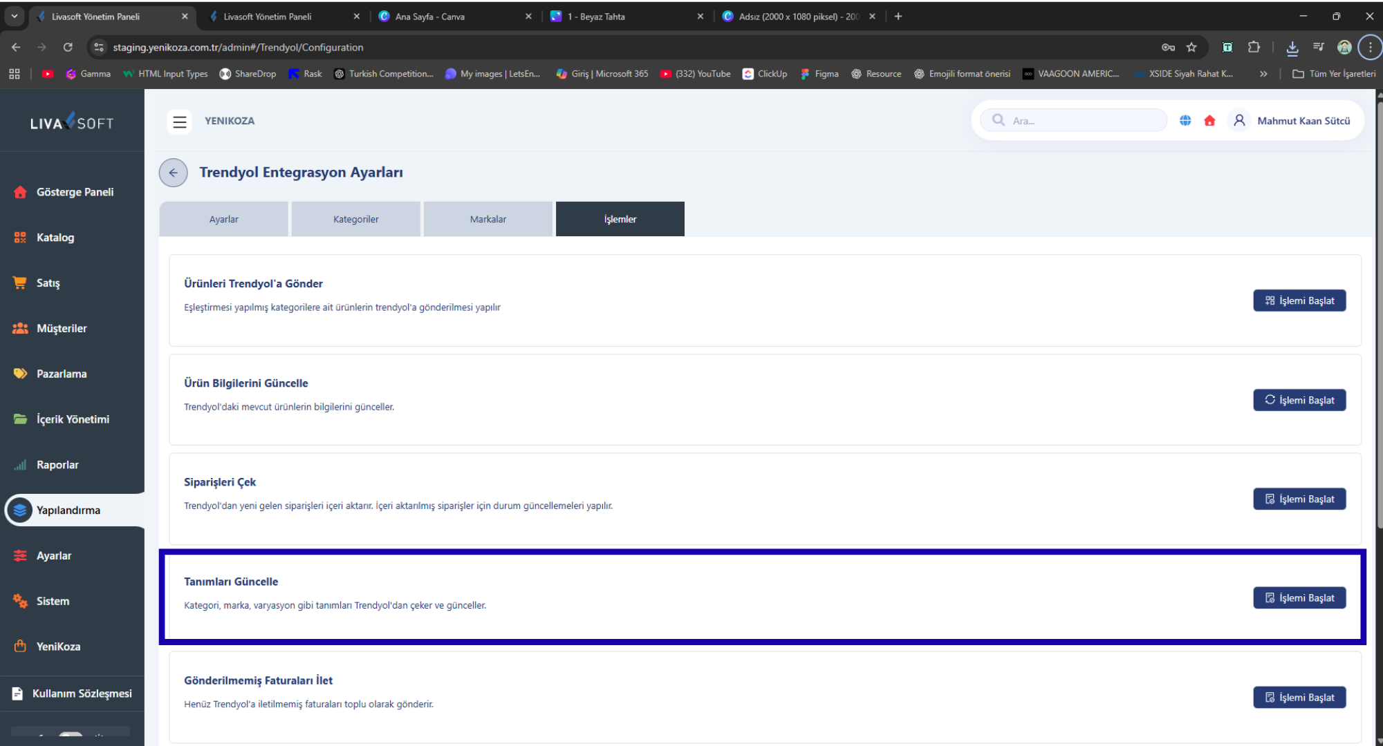Switch to the Ayarlar tab

tap(223, 219)
